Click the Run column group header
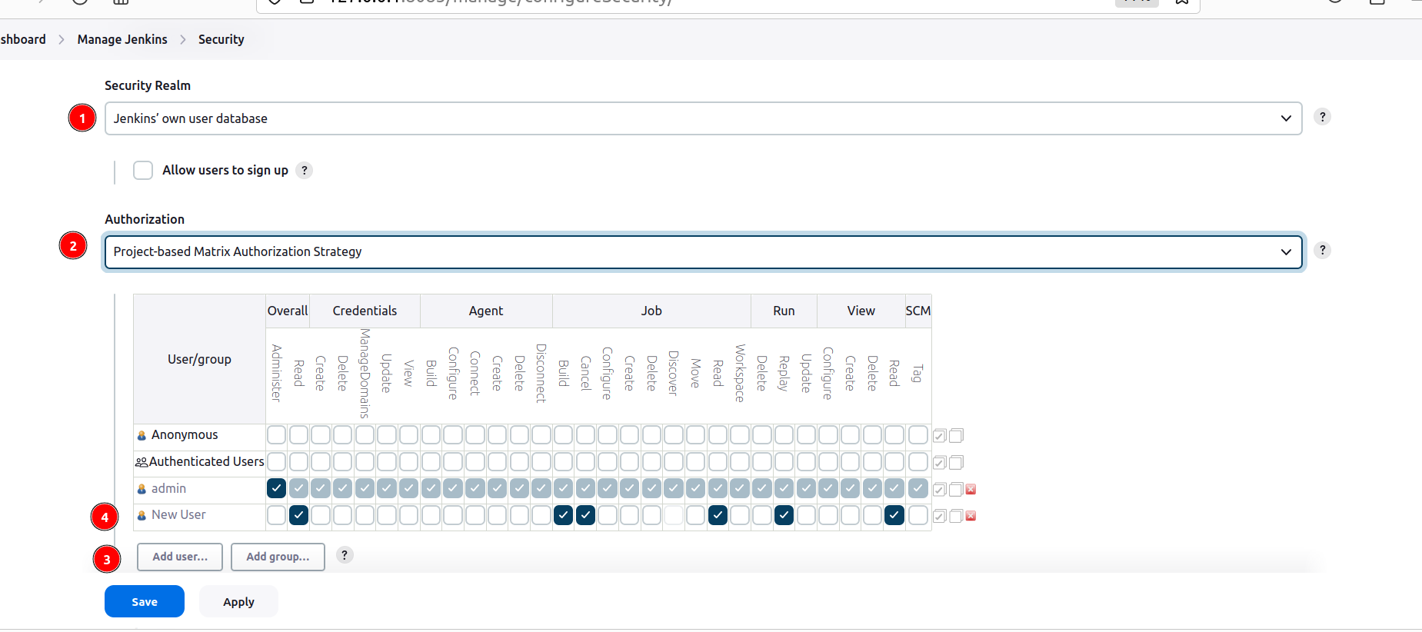 tap(784, 311)
